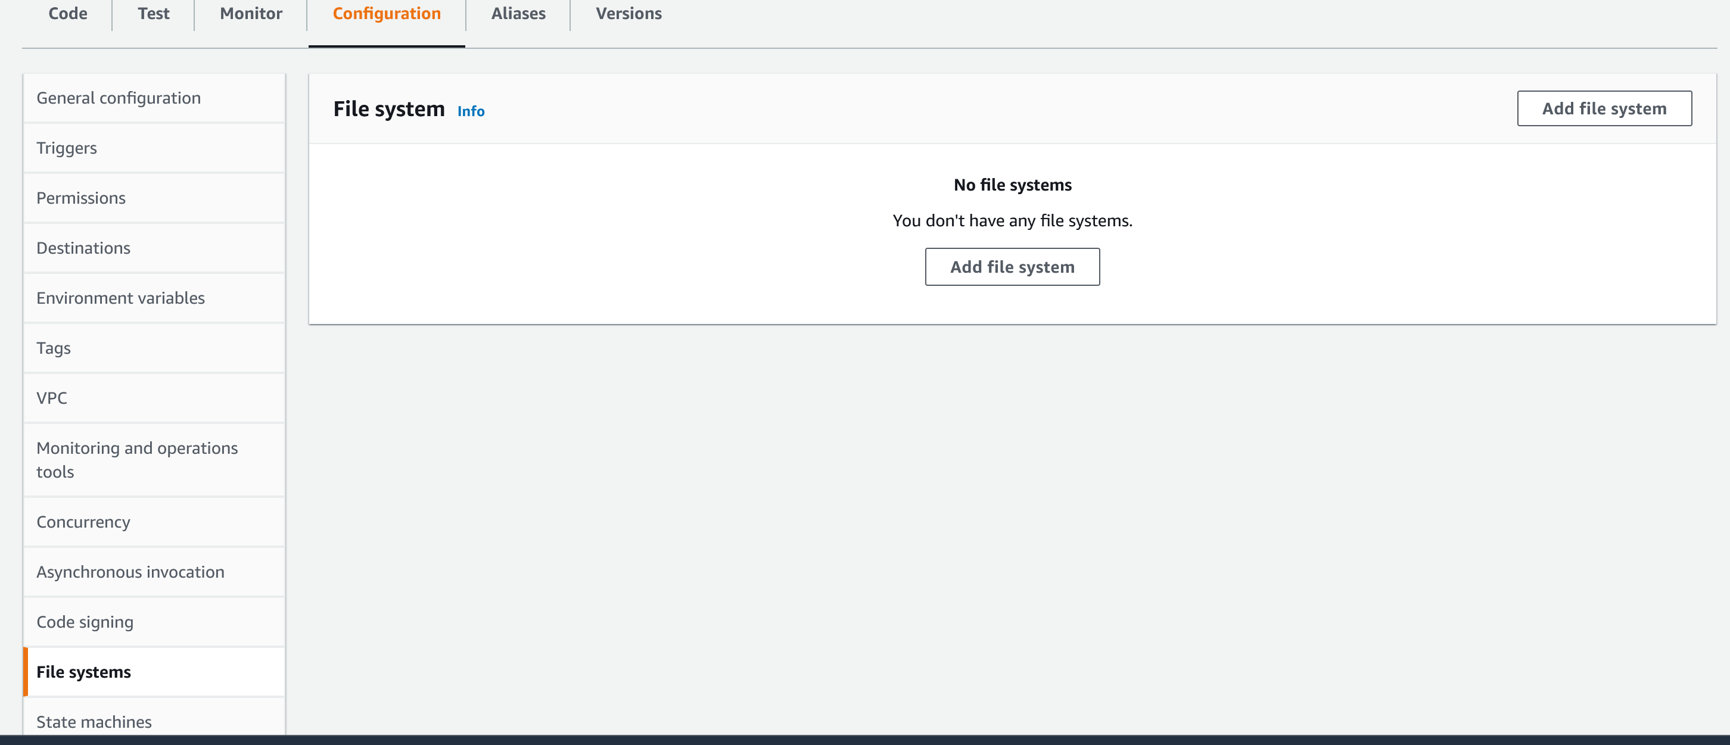Open the Versions tab

pyautogui.click(x=628, y=14)
